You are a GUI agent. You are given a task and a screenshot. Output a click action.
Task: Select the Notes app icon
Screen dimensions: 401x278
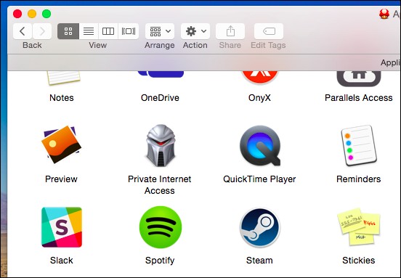[x=63, y=78]
